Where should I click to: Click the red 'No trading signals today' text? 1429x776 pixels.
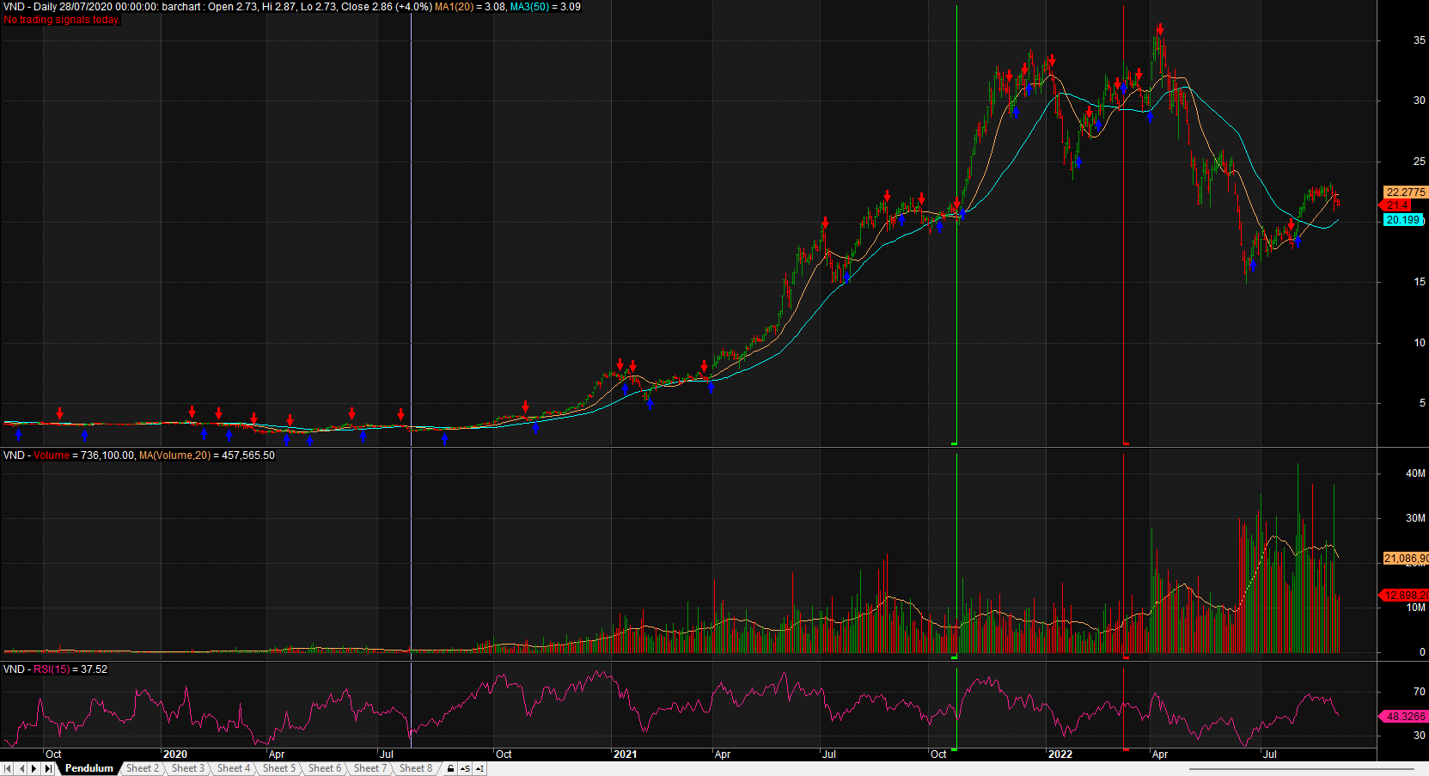pos(62,20)
